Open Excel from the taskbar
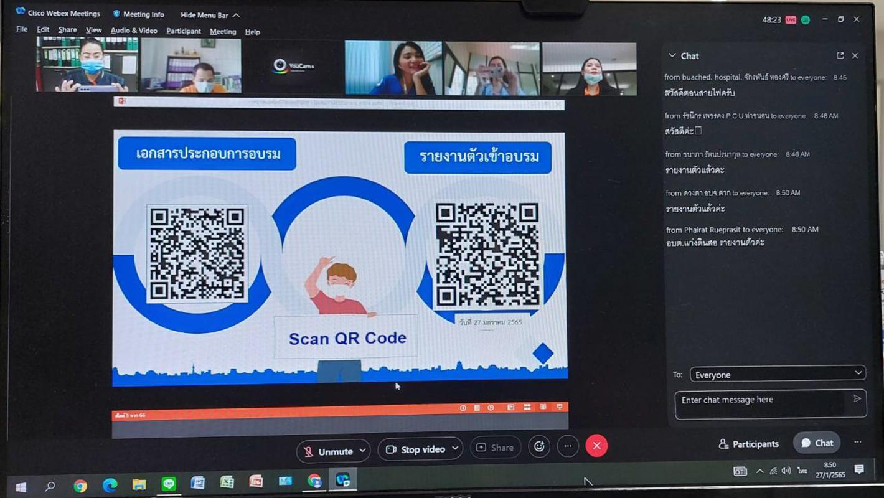884x498 pixels. 227,482
